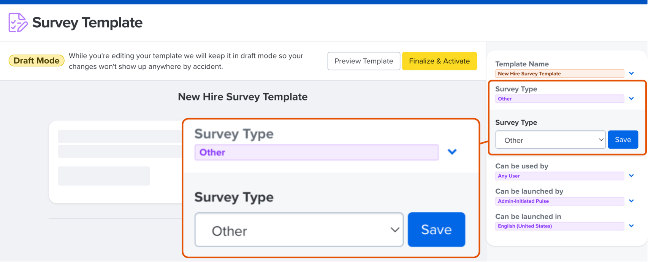Open the Survey Type combo box showing Other
Viewport: 648px width, 262px height.
(299, 230)
